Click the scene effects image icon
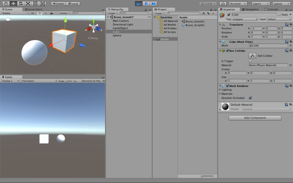The image size is (293, 183). (52, 13)
